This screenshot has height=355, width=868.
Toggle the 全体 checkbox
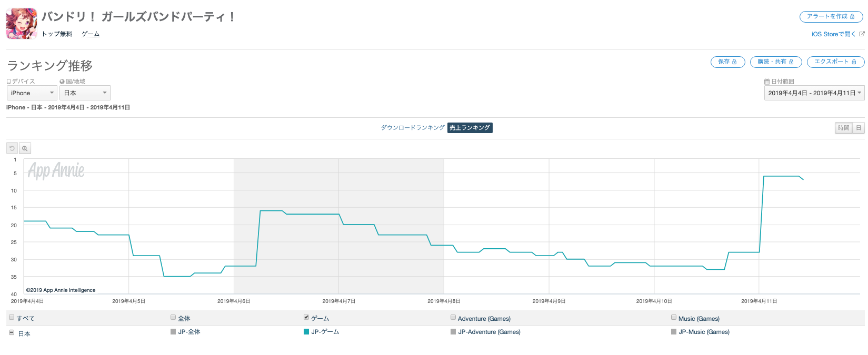pos(173,317)
